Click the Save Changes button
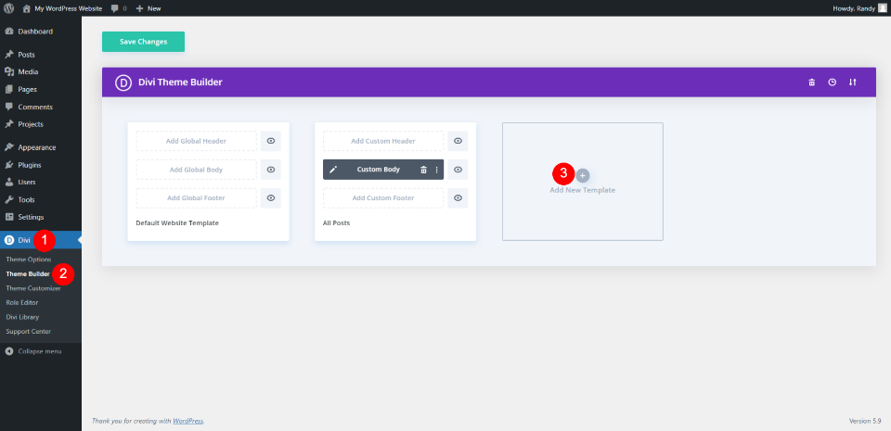 point(143,42)
